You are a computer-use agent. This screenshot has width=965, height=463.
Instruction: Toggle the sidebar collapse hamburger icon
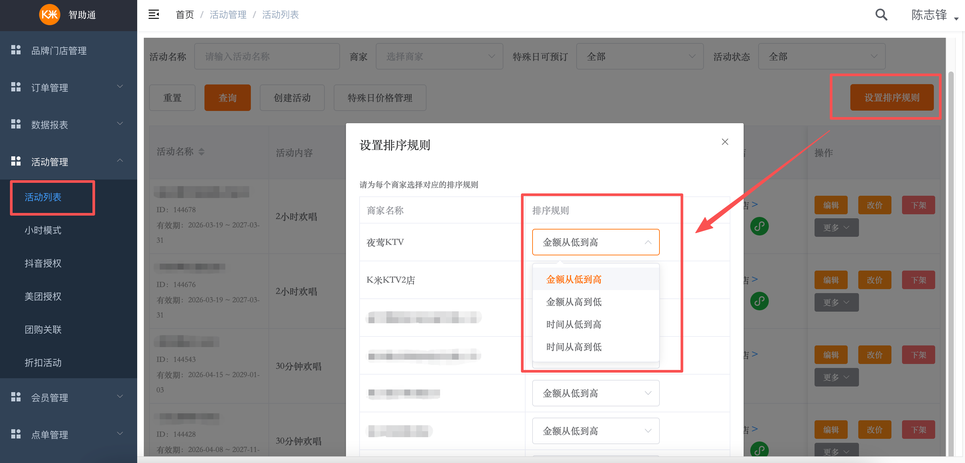pyautogui.click(x=153, y=15)
